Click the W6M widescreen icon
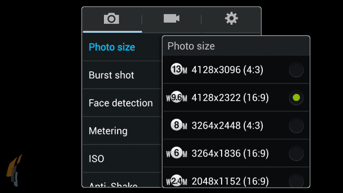This screenshot has width=343, height=193. pos(177,153)
